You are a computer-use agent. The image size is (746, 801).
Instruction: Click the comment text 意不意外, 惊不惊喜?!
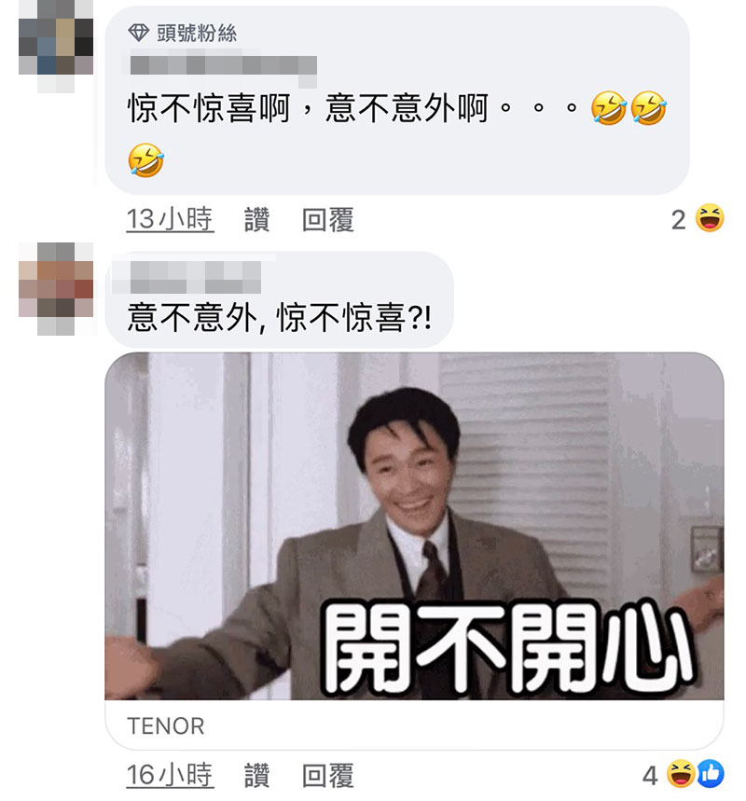tap(279, 318)
